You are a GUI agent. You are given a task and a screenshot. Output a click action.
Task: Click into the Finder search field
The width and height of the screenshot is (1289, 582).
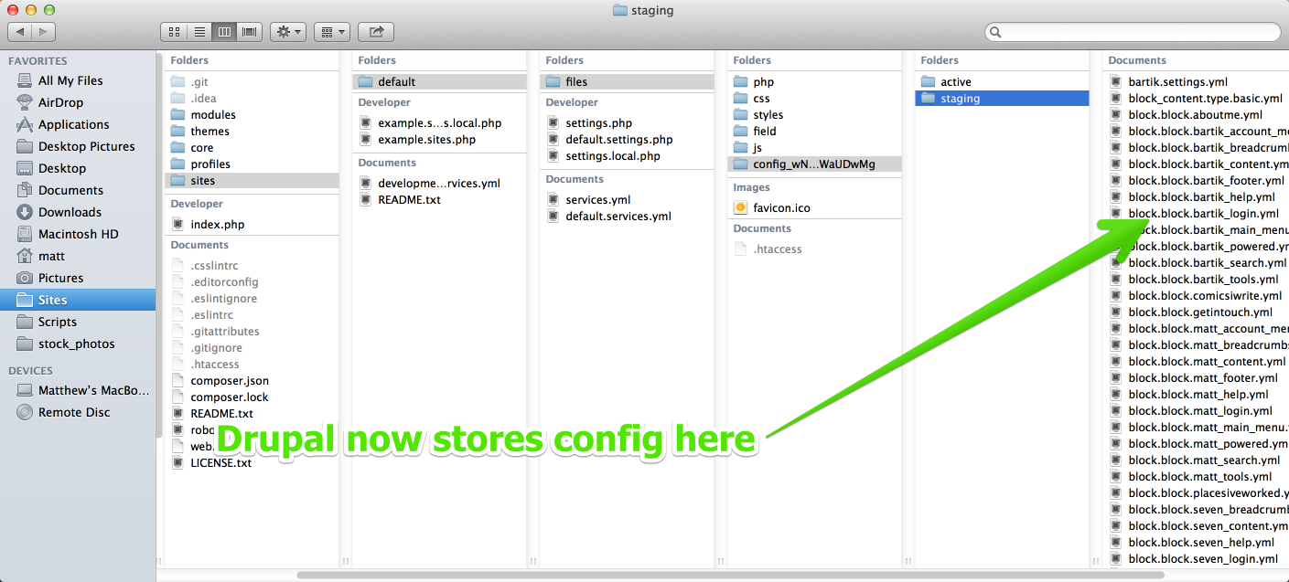1133,32
